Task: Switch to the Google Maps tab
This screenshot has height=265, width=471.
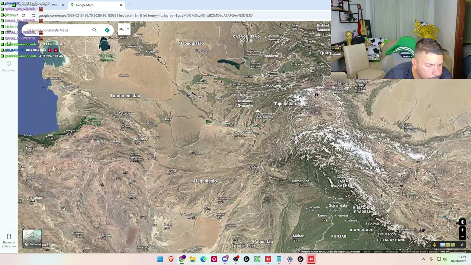Action: (96, 5)
